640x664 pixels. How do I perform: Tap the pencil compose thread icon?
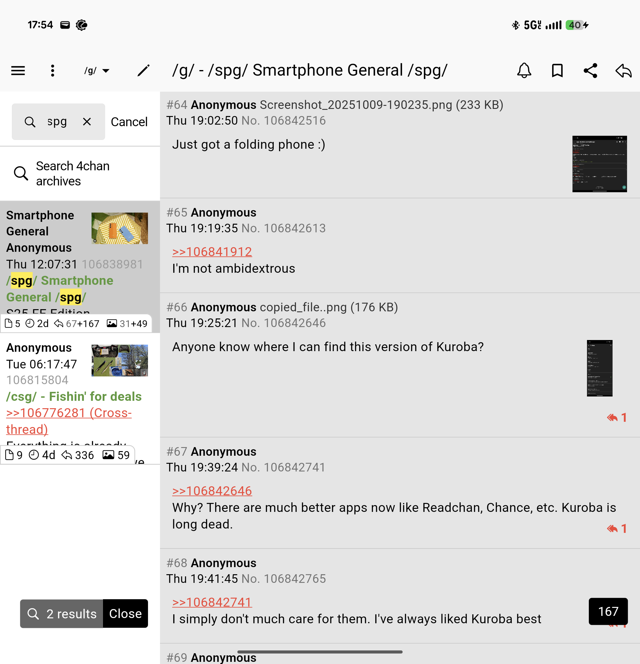[x=143, y=71]
